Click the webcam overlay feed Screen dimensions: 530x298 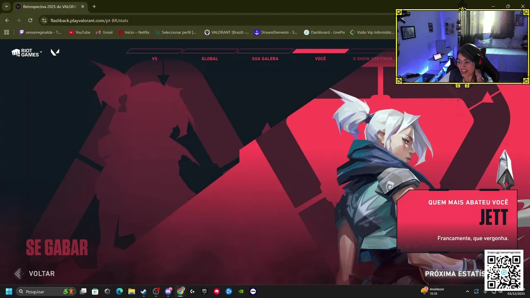[x=462, y=47]
